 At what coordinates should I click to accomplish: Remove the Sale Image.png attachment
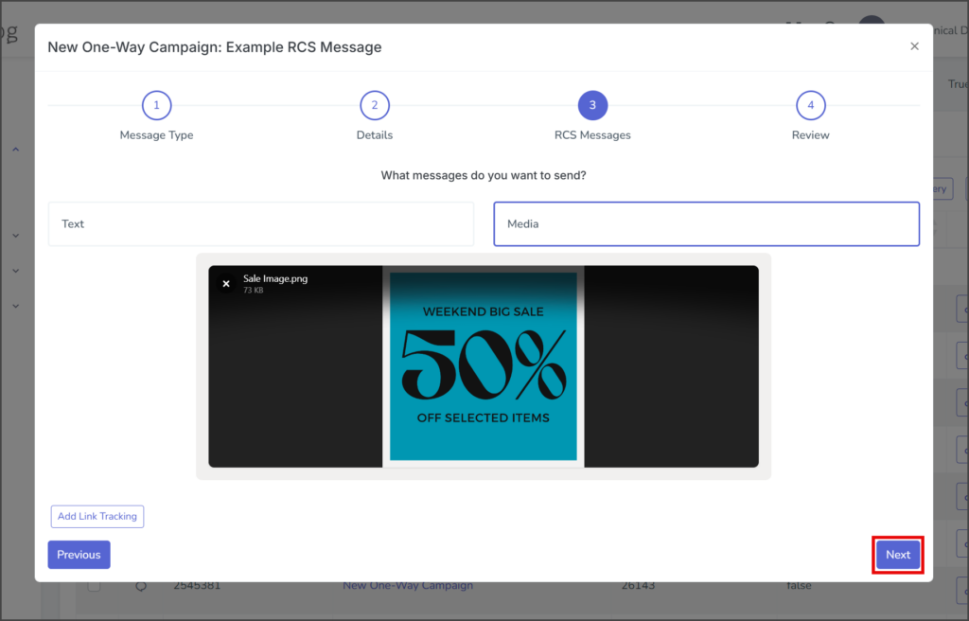coord(226,284)
